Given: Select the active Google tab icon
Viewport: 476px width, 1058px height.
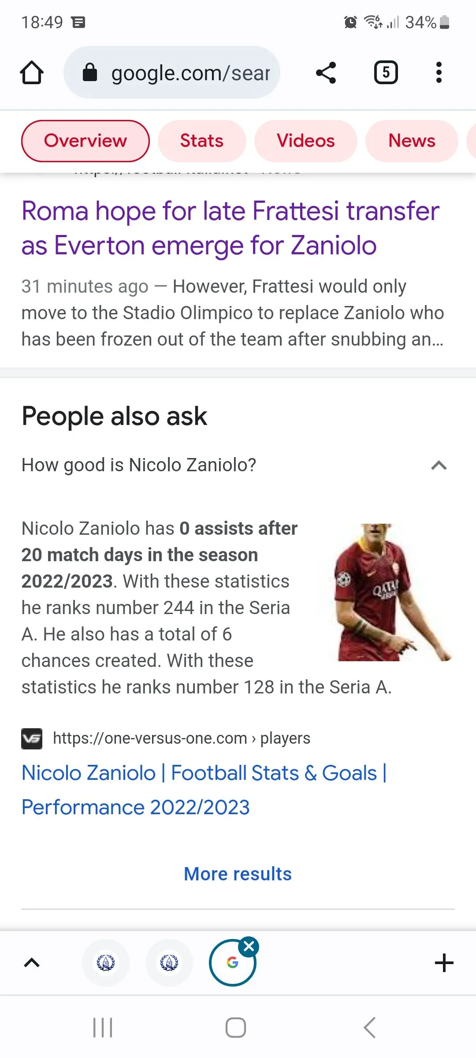Looking at the screenshot, I should pos(232,964).
